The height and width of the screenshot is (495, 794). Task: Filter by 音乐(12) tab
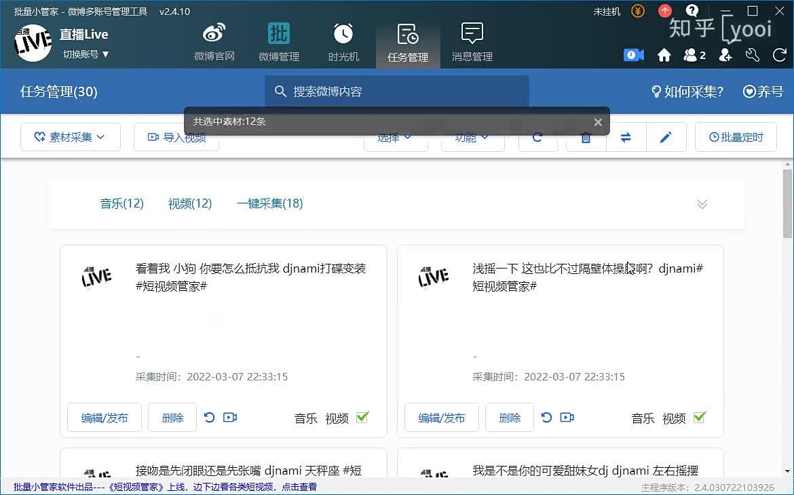[x=122, y=203]
